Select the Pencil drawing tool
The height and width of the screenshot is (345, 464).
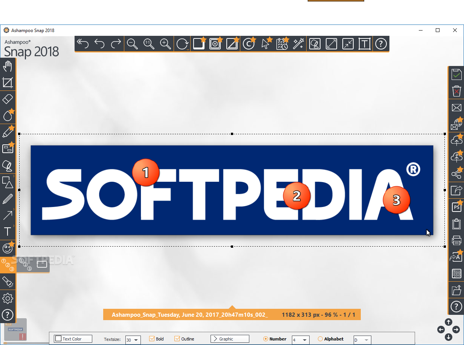click(x=8, y=199)
